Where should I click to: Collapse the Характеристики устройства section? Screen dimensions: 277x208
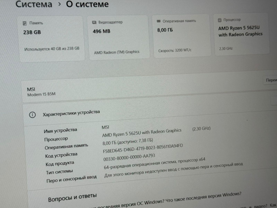[150, 114]
